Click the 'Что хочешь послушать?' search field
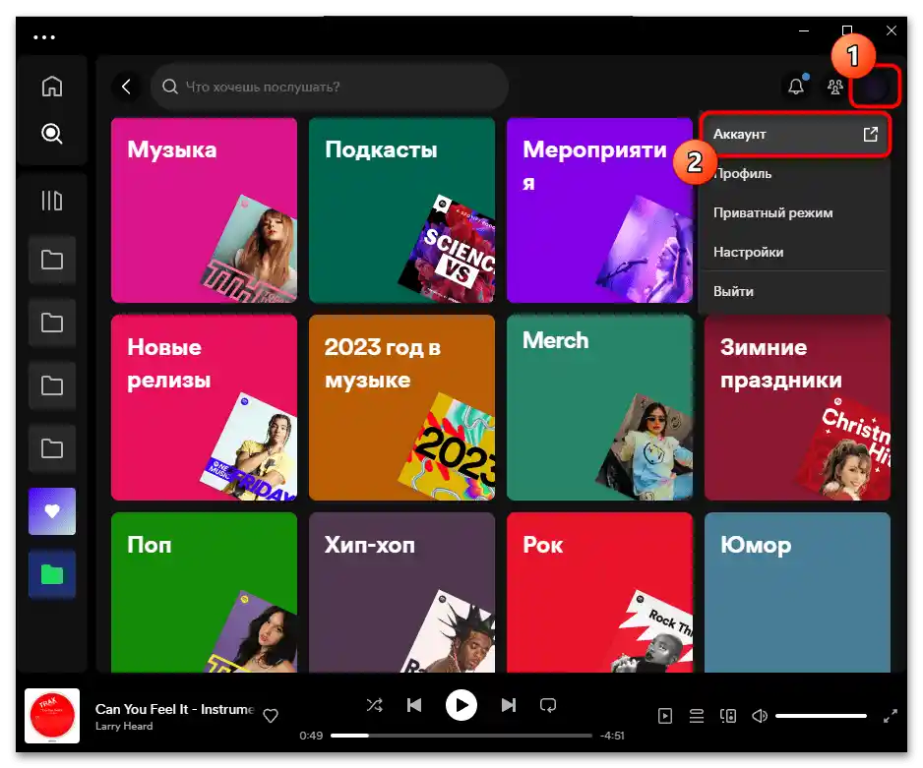 pyautogui.click(x=330, y=87)
